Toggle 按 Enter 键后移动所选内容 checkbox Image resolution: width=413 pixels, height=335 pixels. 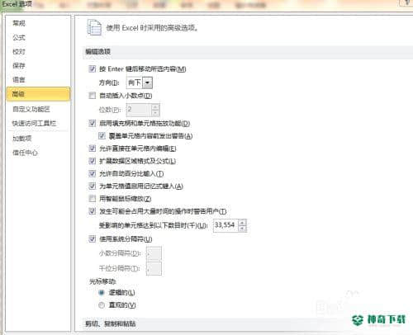[93, 68]
